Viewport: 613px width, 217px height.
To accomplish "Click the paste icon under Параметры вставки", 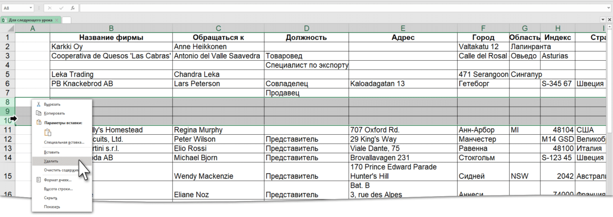I will coord(49,132).
